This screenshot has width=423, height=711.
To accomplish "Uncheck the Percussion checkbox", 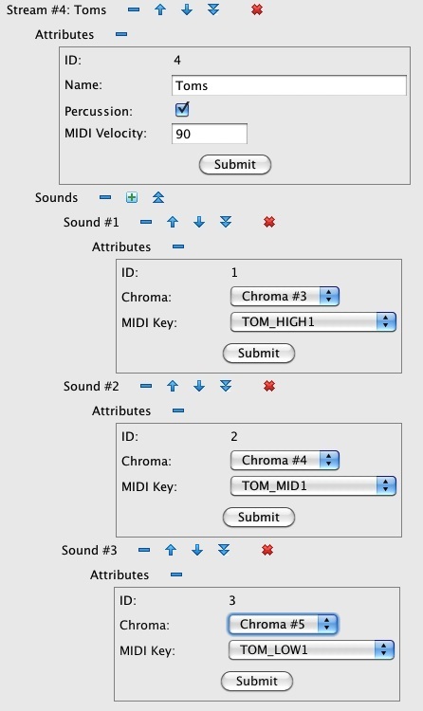I will click(182, 110).
